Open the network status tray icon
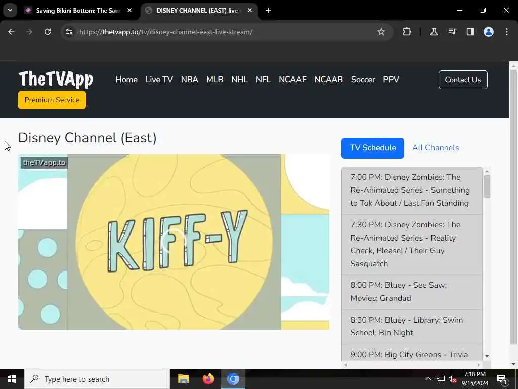The height and width of the screenshot is (389, 518). 441,379
